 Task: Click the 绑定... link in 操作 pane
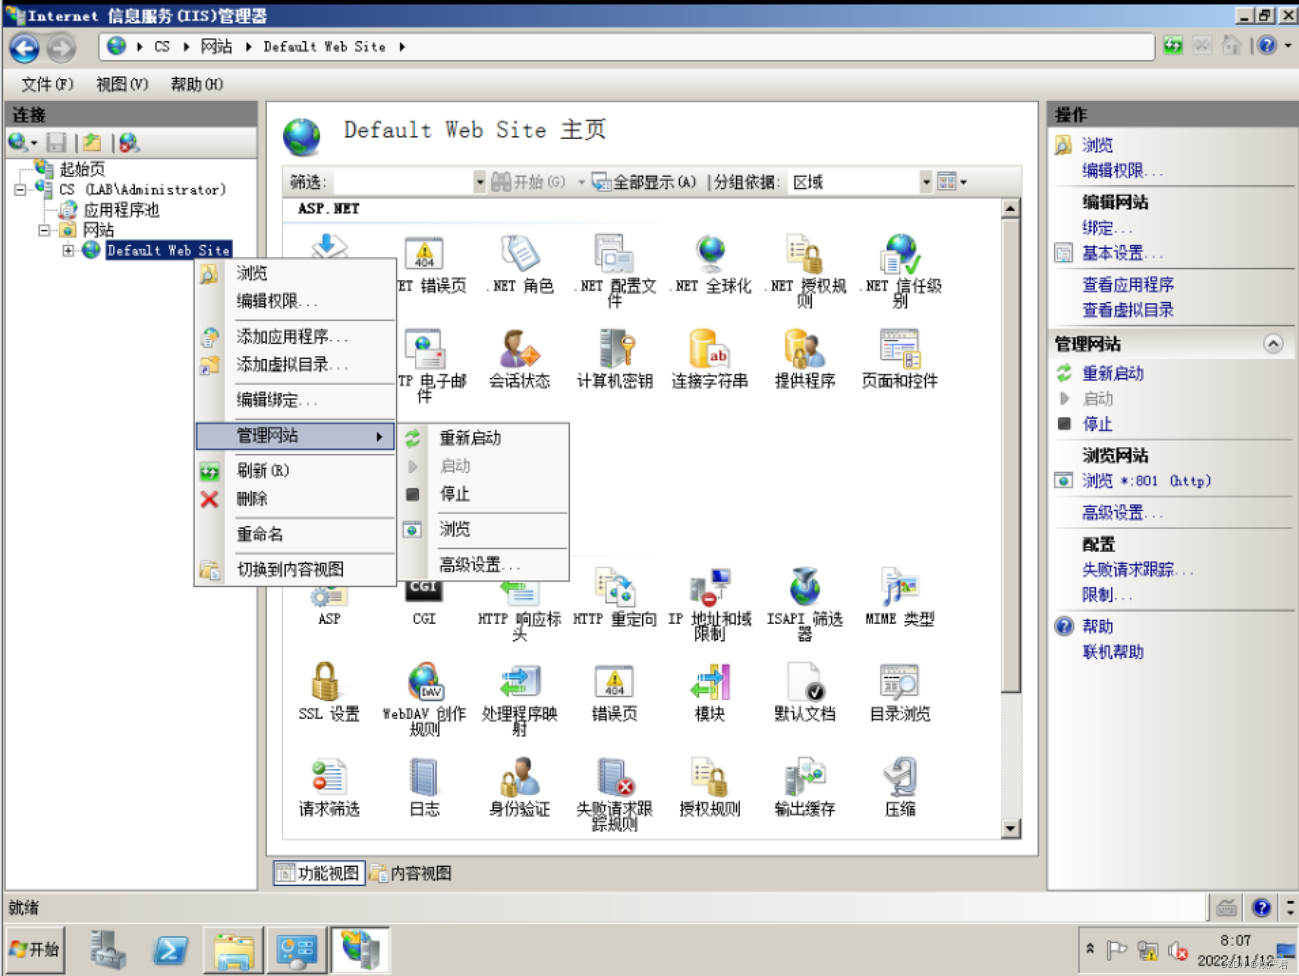click(1107, 228)
